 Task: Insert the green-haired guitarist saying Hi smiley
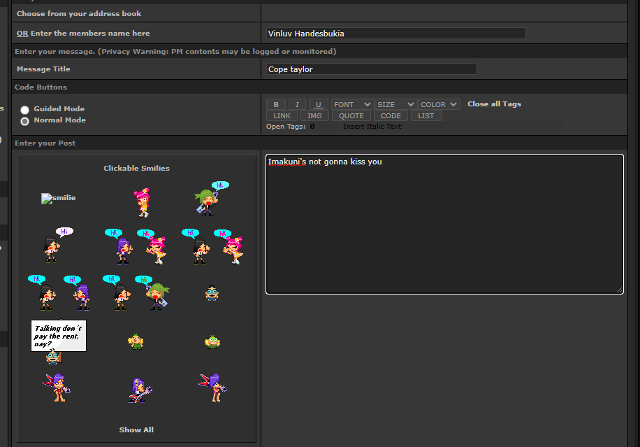[x=212, y=199]
